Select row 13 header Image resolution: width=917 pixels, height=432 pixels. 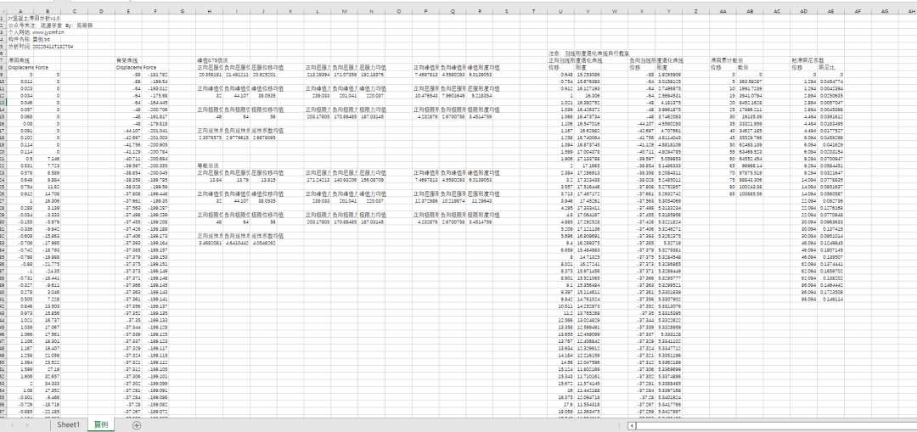pos(3,103)
